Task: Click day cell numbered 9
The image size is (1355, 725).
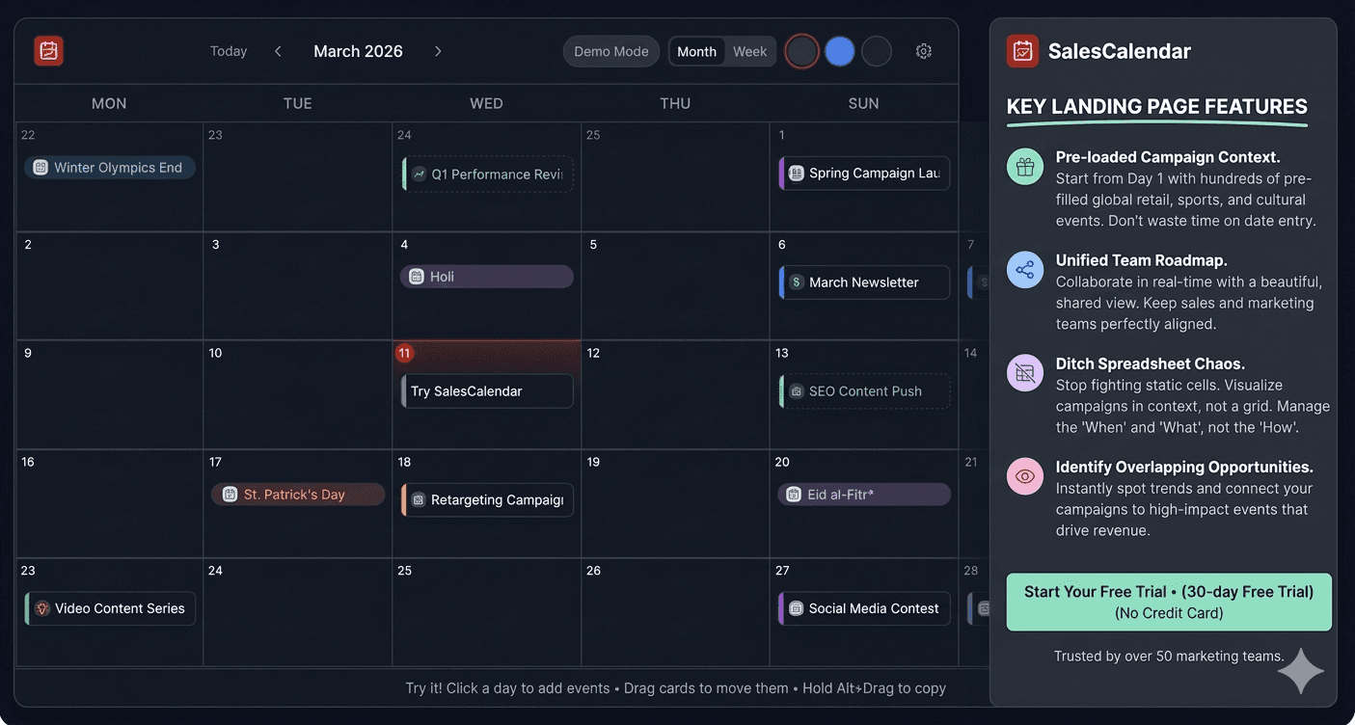Action: click(x=109, y=394)
